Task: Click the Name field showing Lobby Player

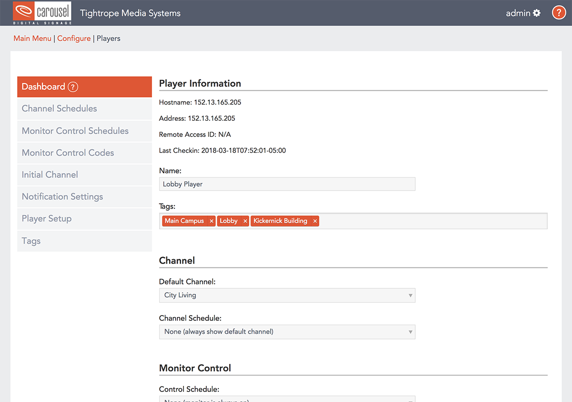Action: (287, 184)
